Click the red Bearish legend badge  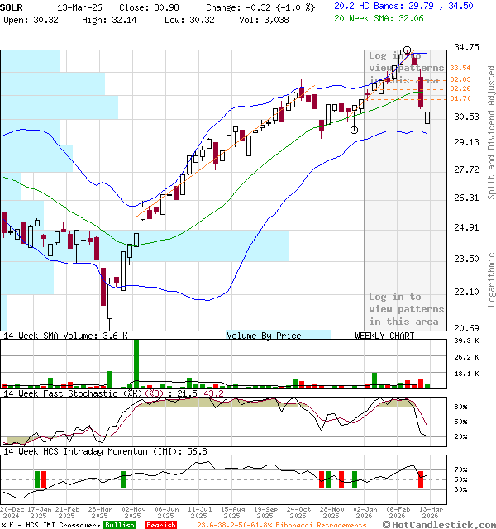160,524
